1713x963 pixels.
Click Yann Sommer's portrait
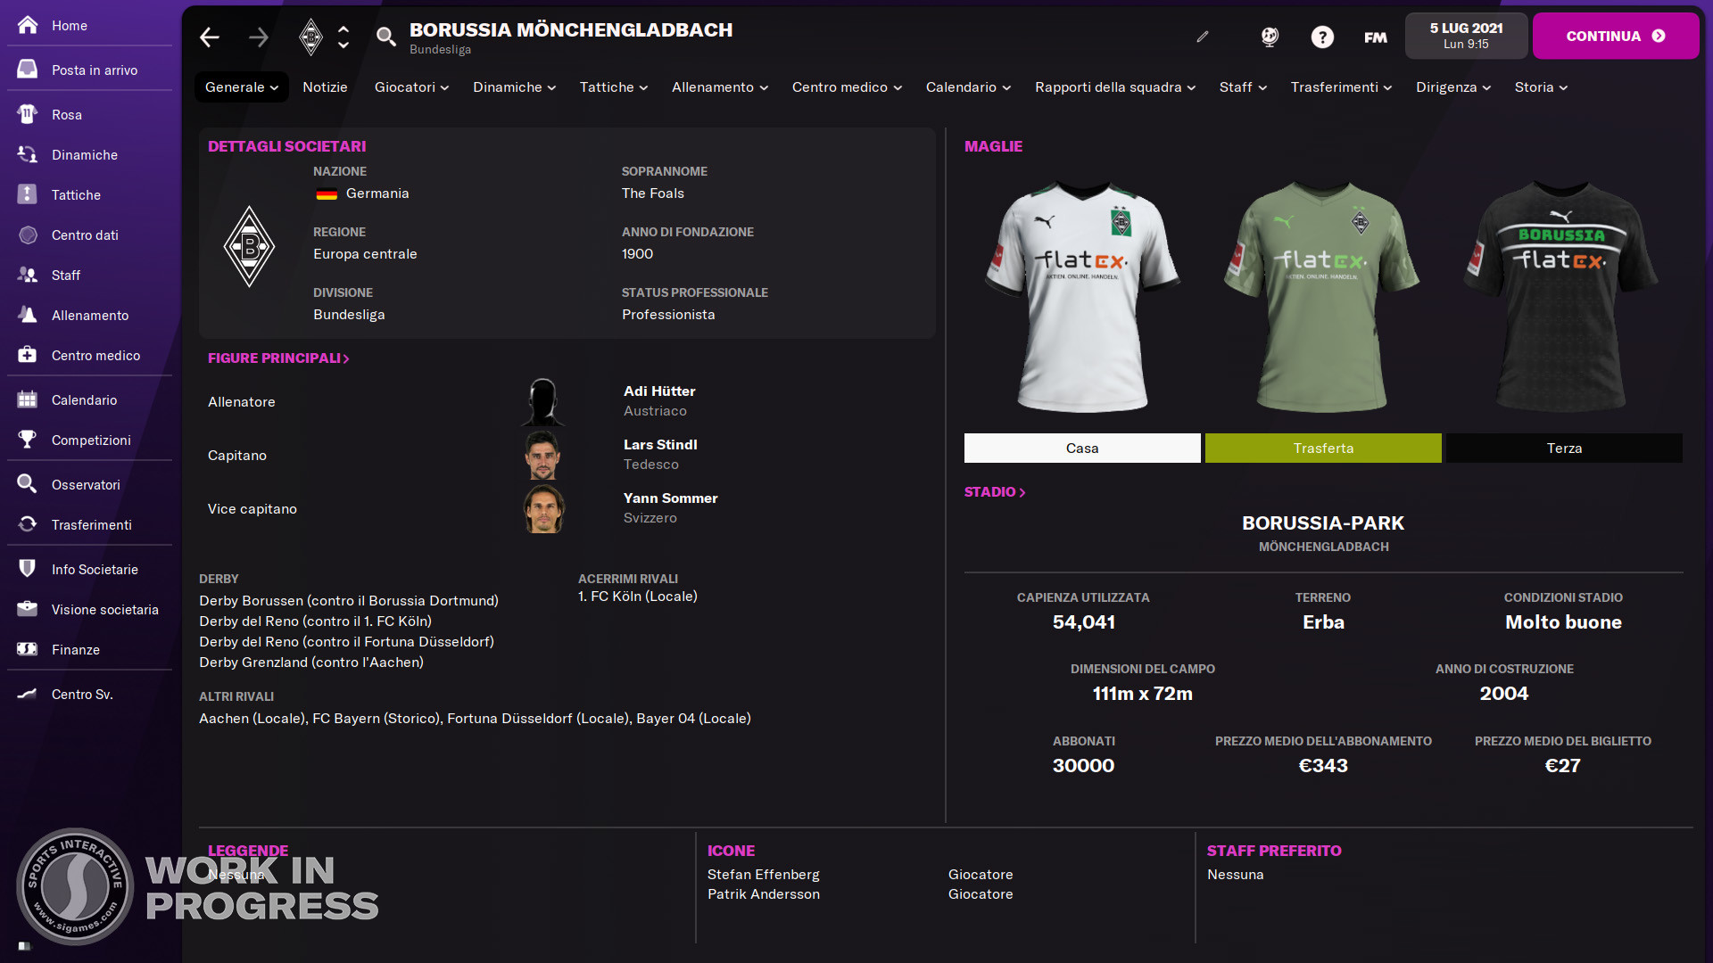tap(543, 508)
